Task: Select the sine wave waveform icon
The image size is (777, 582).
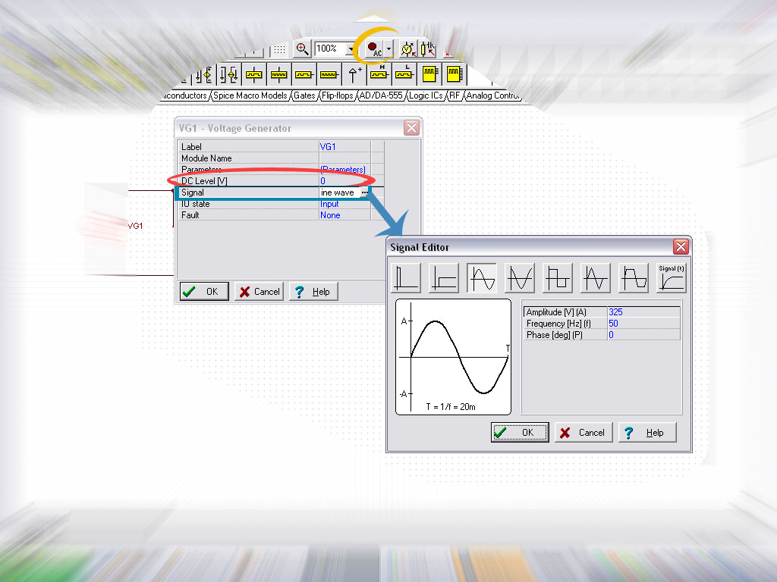Action: tap(482, 277)
